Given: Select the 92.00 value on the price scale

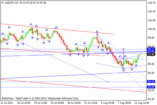Looking at the screenshot, I should (151, 99).
